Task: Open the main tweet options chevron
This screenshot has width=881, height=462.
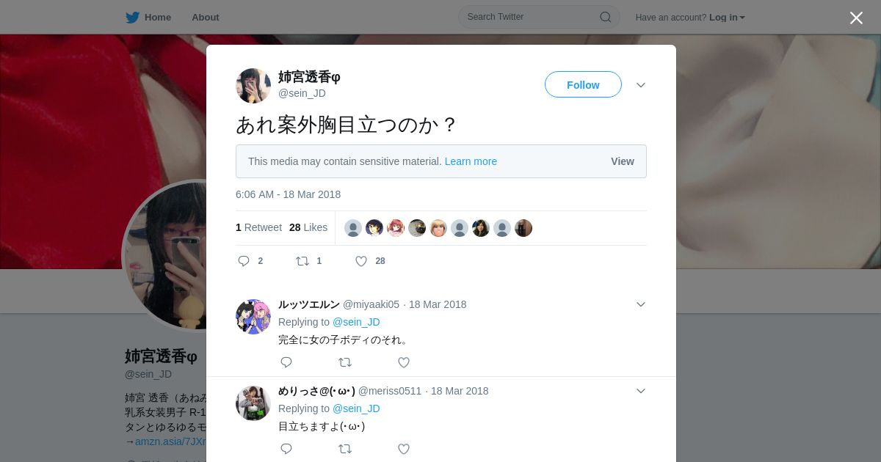Action: click(x=641, y=85)
